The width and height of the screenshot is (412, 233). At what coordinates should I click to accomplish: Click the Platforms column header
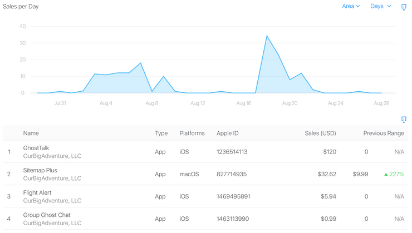192,133
